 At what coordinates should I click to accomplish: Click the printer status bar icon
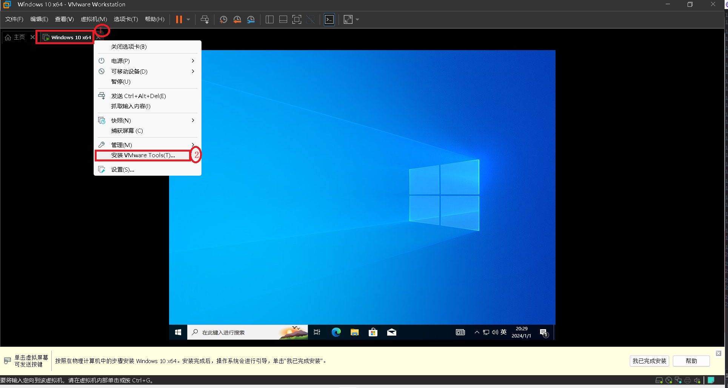point(688,380)
